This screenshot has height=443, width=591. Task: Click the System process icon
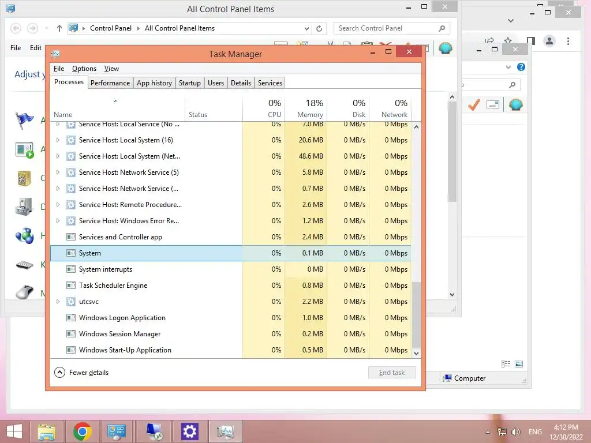tap(71, 253)
